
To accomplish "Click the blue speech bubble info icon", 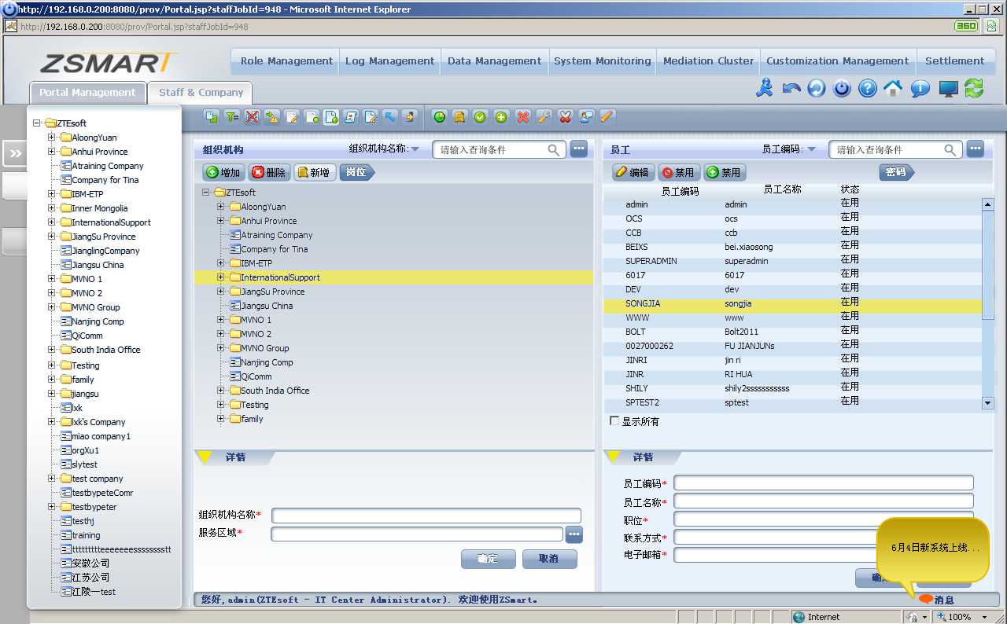I will point(920,88).
